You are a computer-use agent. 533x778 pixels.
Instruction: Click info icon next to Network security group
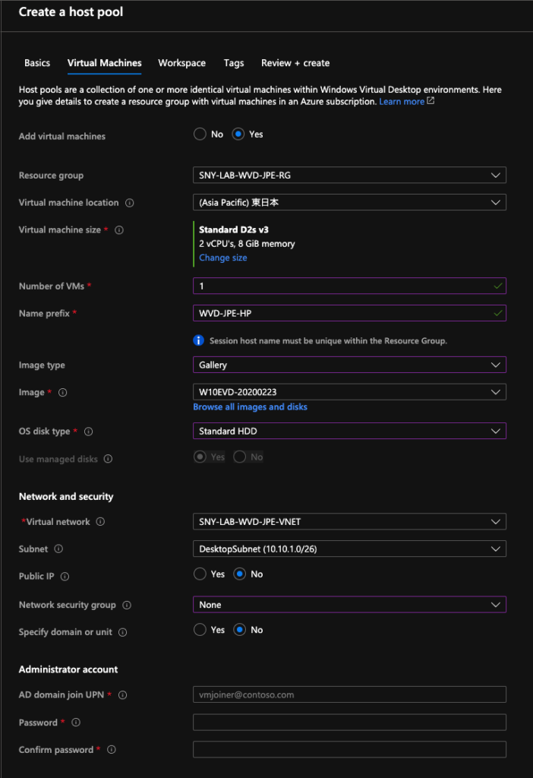tap(127, 605)
